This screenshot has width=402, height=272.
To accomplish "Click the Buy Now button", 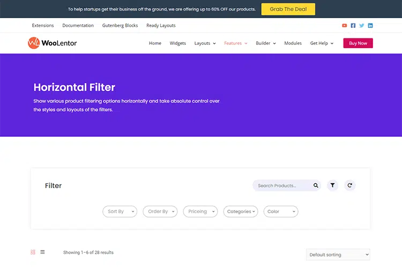I will [x=358, y=43].
